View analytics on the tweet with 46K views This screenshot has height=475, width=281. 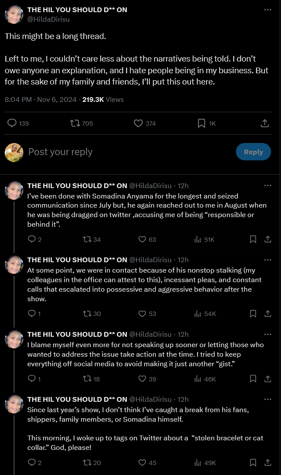pos(198,379)
